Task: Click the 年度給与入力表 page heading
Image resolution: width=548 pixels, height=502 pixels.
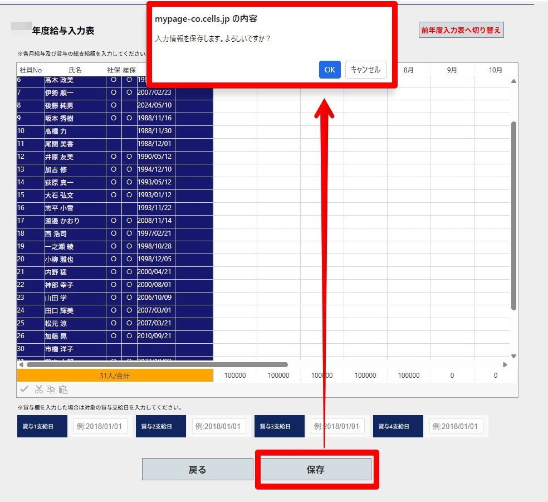Action: [63, 31]
